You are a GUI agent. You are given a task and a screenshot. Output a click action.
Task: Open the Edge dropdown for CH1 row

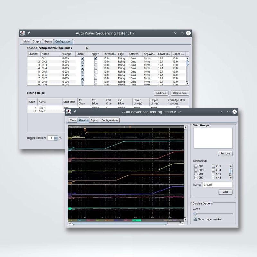tap(121, 58)
